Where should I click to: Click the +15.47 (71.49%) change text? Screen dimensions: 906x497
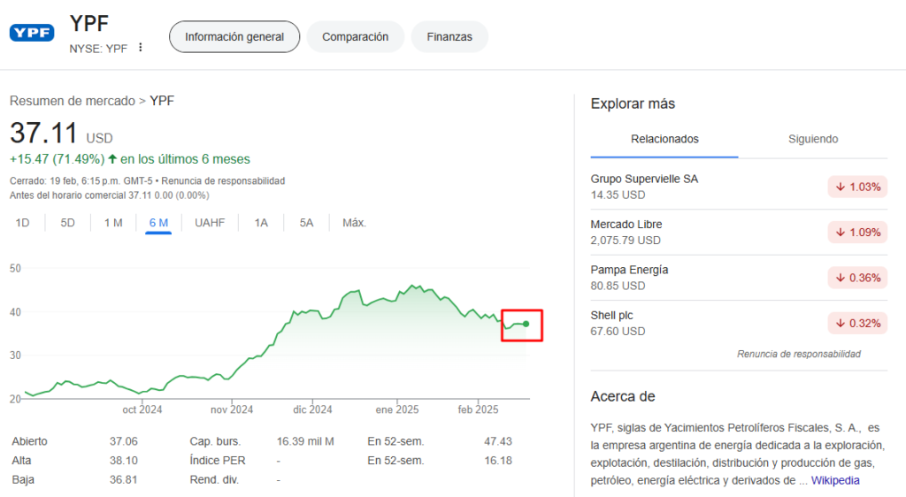[x=58, y=159]
